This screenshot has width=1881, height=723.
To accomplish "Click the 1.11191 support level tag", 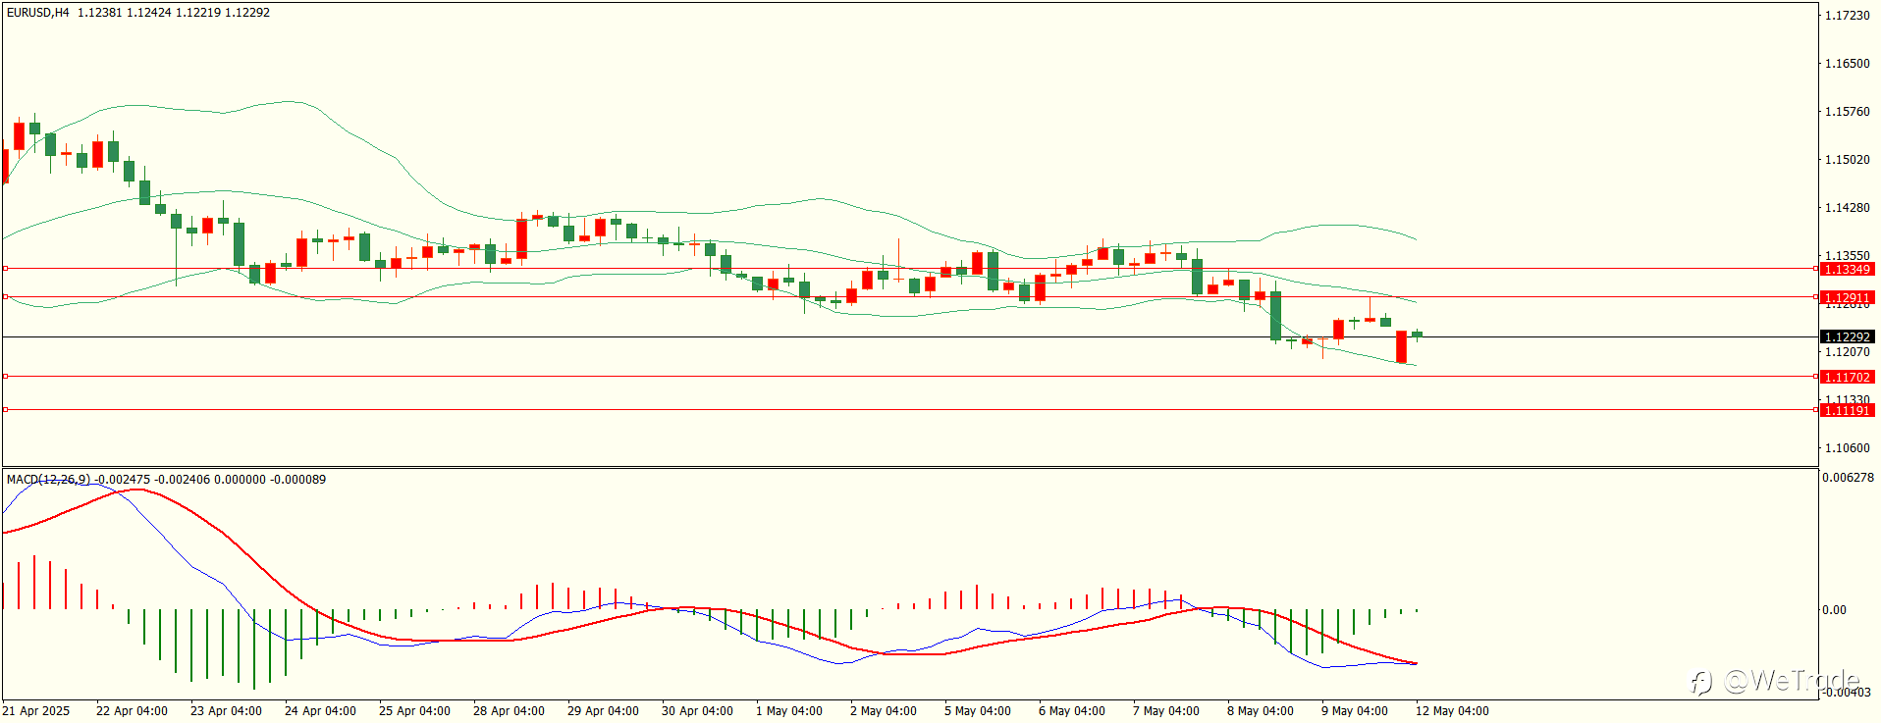I will pyautogui.click(x=1847, y=410).
